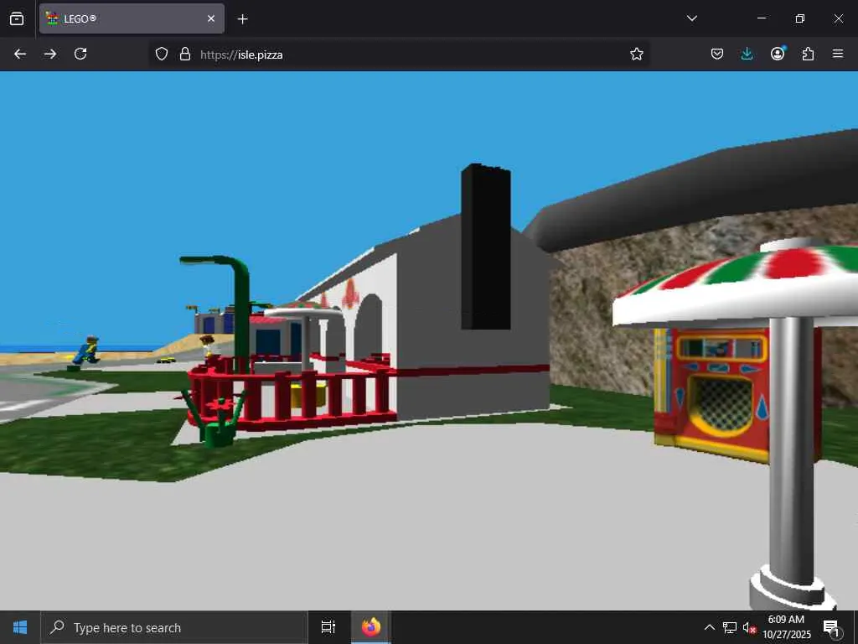Restore down the Firefox window
The image size is (858, 644).
pos(800,18)
